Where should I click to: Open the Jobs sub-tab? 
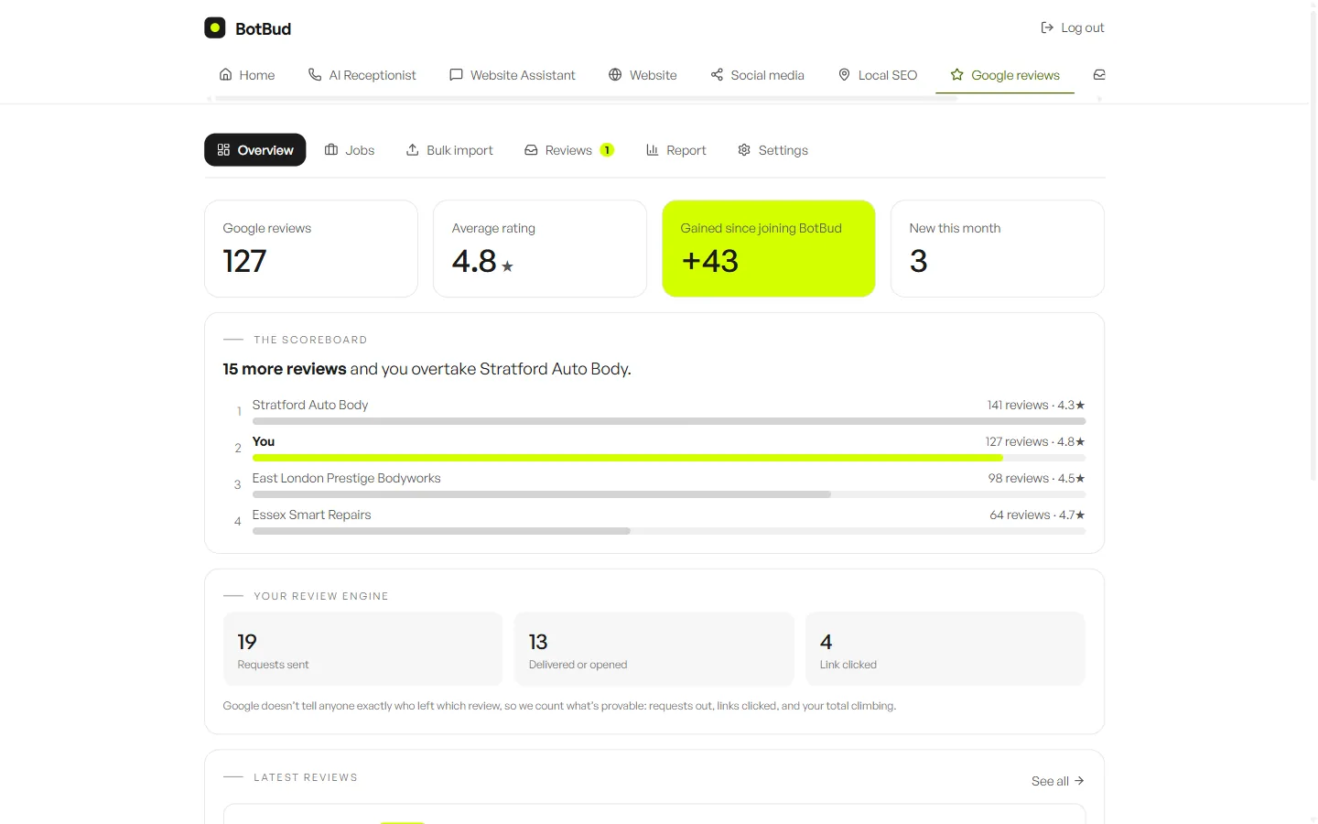(350, 150)
